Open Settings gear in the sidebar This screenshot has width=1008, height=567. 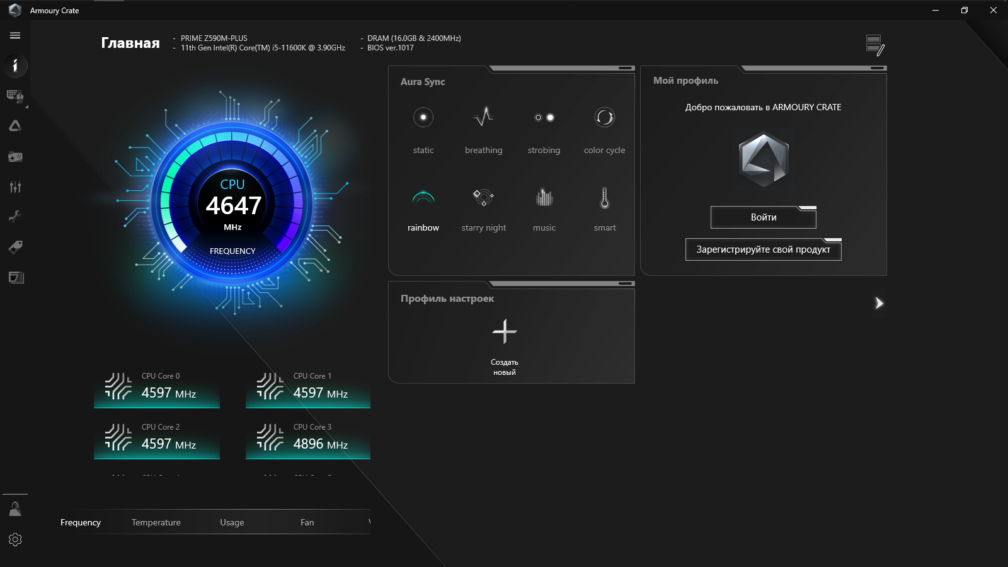point(15,539)
